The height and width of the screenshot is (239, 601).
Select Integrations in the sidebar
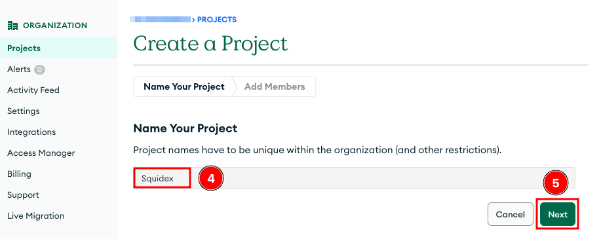tap(31, 132)
